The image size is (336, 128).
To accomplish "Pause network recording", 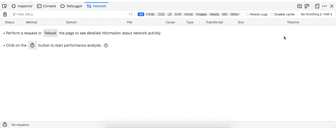I will click(131, 14).
